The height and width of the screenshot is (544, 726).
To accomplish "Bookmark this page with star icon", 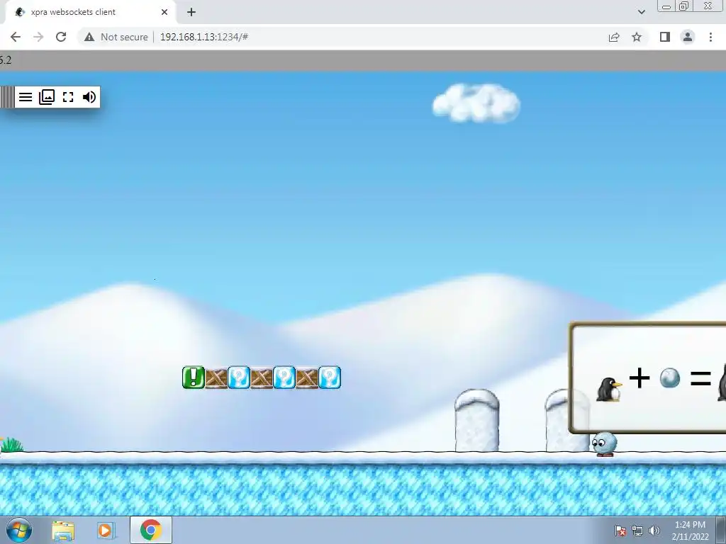I will coord(637,37).
